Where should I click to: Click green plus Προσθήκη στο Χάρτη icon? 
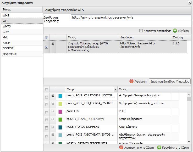(x=159, y=147)
